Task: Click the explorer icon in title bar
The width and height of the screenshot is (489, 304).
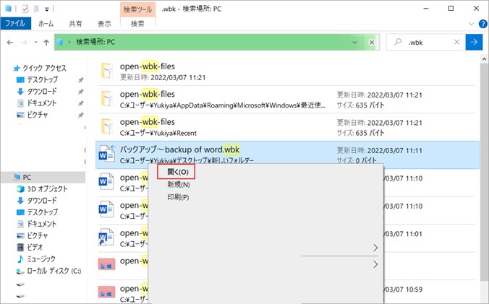Action: click(9, 9)
